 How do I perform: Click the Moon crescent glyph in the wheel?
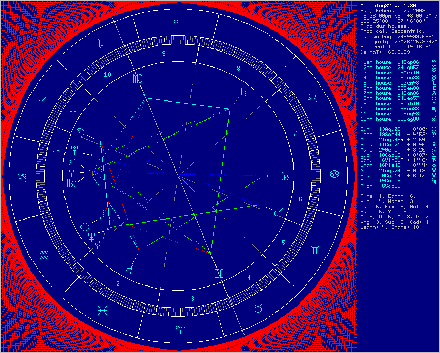81,133
